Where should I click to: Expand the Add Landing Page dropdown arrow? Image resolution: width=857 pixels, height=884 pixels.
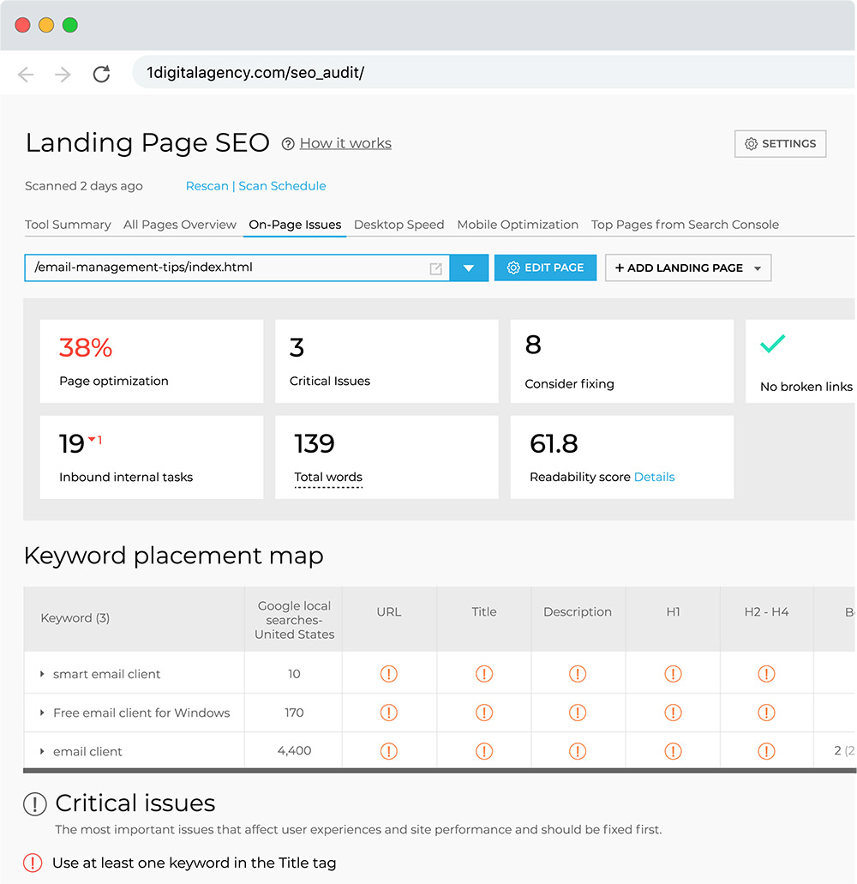pos(758,268)
